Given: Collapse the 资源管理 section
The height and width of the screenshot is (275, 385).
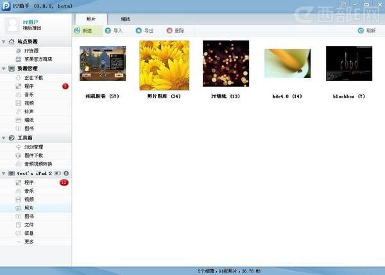Looking at the screenshot, I should (x=4, y=69).
